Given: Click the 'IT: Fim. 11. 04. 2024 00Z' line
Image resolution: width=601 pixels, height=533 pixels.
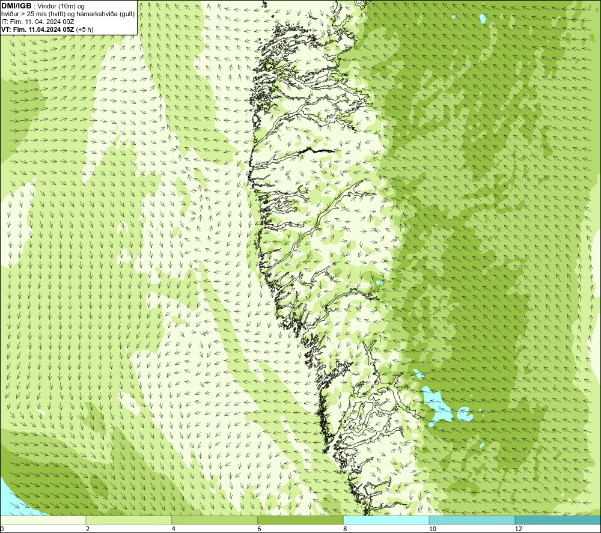Looking at the screenshot, I should pyautogui.click(x=37, y=22).
